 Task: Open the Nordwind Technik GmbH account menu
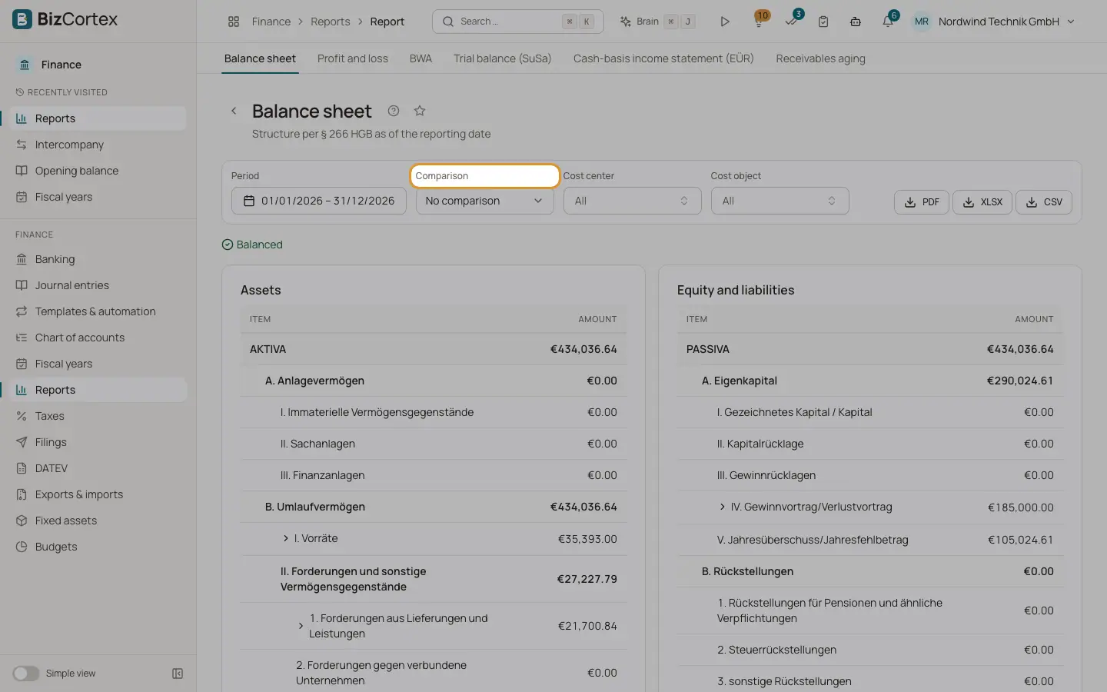[994, 22]
